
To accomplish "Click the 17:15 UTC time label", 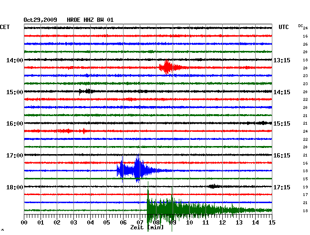I will pyautogui.click(x=282, y=187).
